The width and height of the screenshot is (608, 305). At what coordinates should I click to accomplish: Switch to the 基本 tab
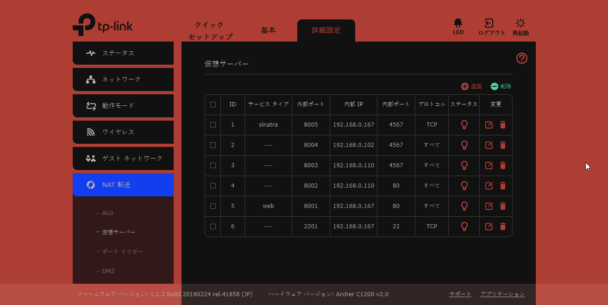coord(269,30)
